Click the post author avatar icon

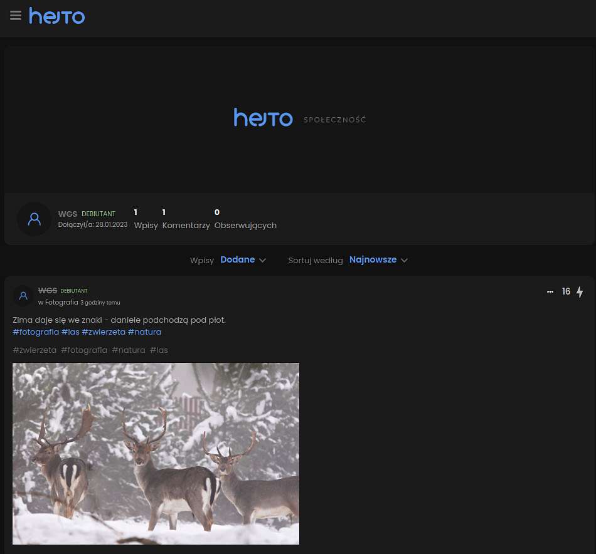[x=23, y=296]
